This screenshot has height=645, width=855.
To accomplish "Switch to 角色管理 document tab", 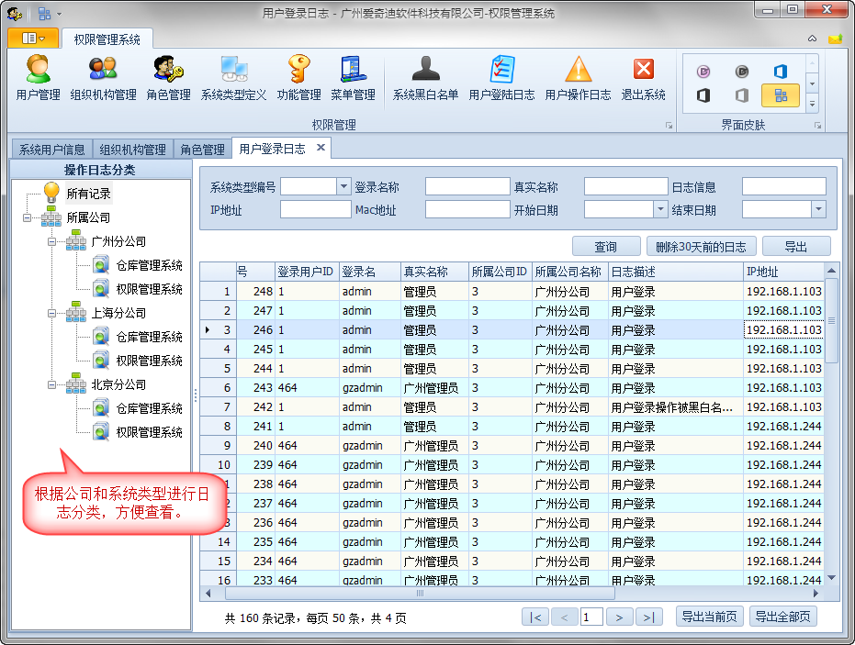I will [202, 150].
